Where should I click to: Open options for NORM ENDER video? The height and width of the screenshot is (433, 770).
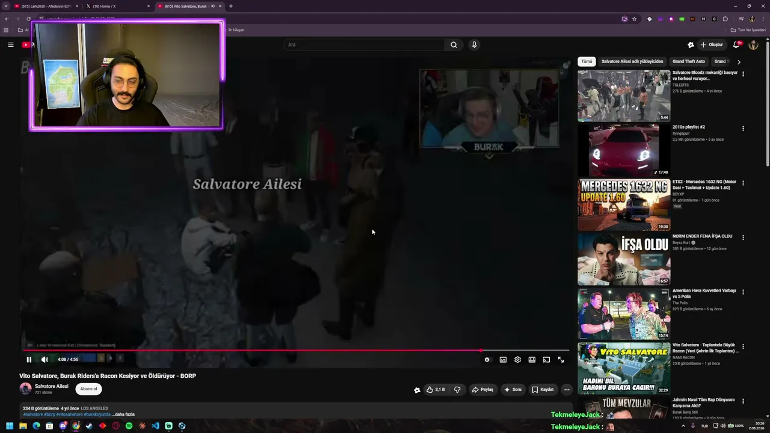tap(743, 238)
